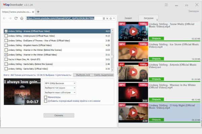The width and height of the screenshot is (202, 134).
Task: Click the video list scrollbar thumb
Action: click(112, 56)
